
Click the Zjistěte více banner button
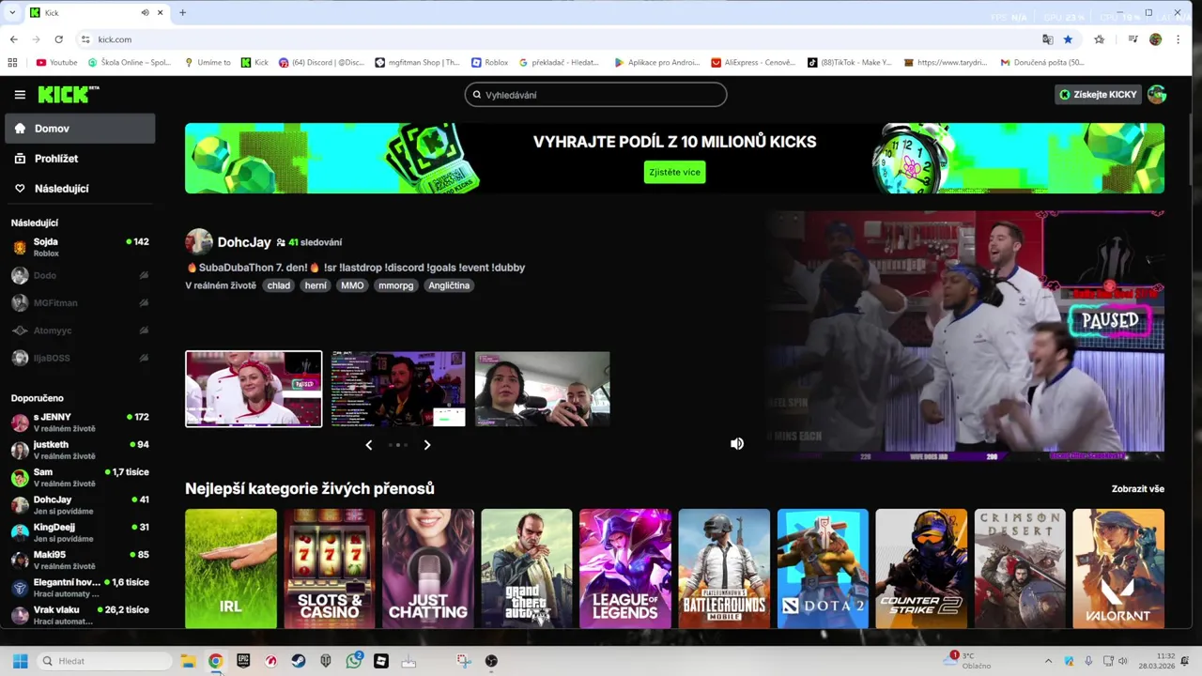(x=674, y=172)
